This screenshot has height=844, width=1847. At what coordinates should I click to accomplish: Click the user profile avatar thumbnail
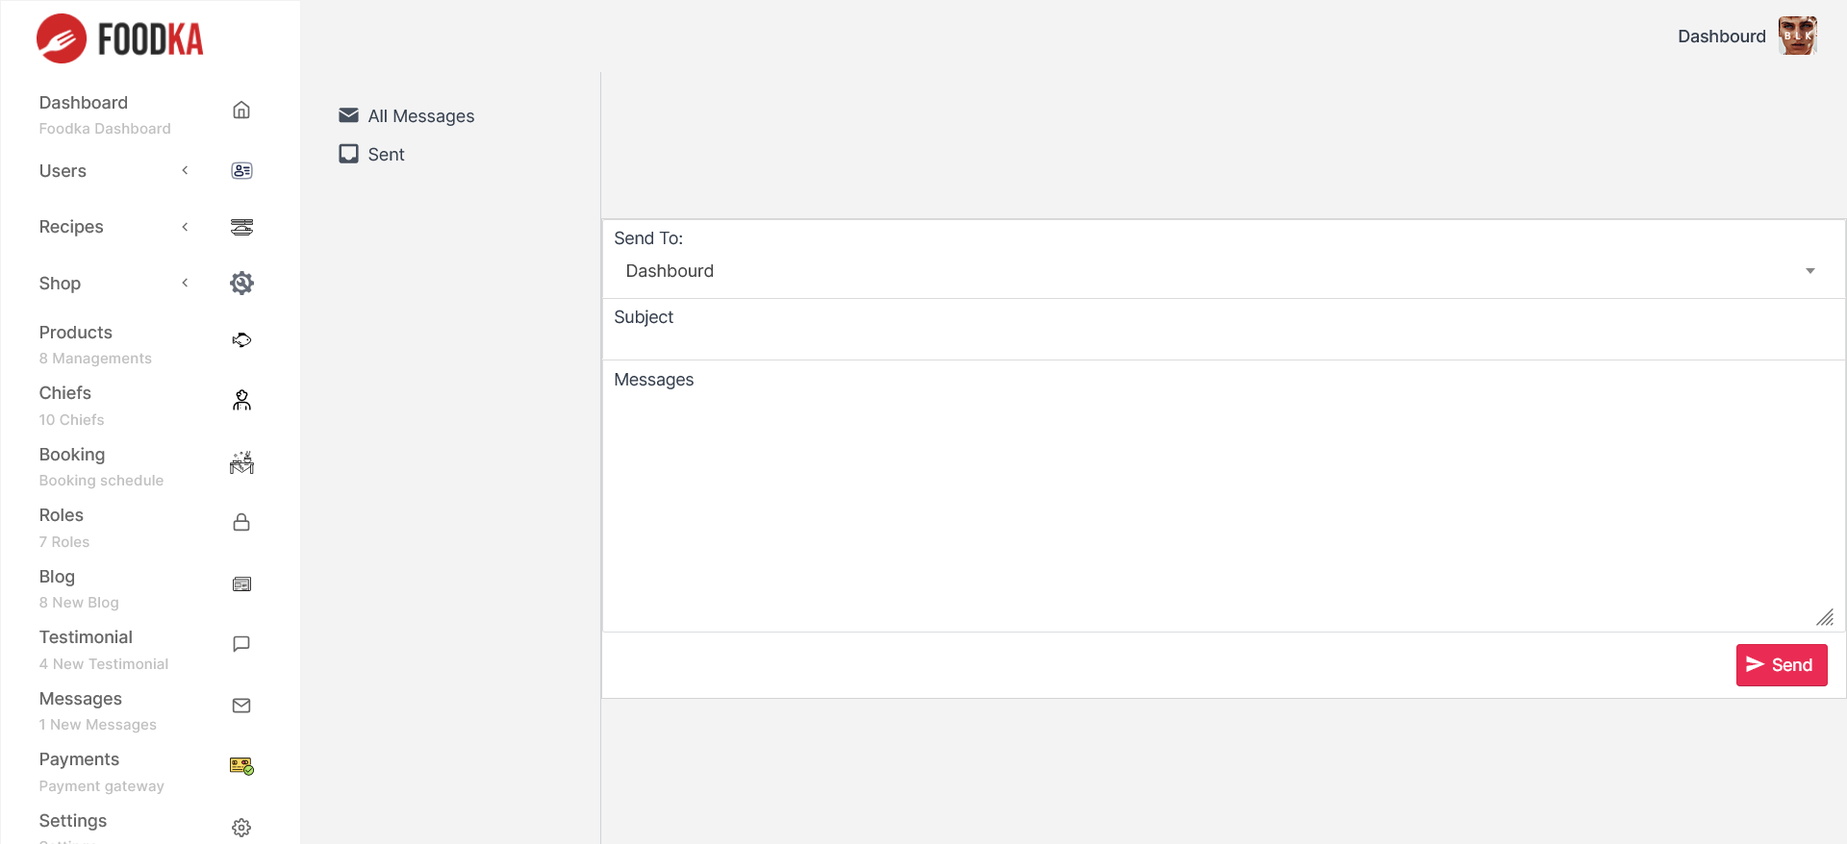(x=1797, y=37)
